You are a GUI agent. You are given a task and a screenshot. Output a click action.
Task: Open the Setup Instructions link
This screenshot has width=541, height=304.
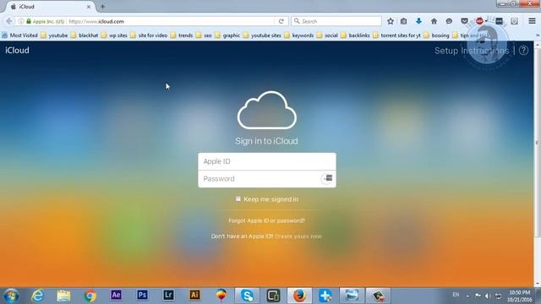[x=472, y=51]
